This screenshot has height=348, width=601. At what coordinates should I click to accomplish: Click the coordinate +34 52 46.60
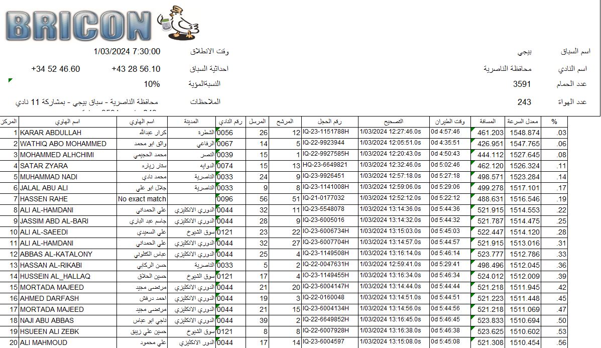(x=55, y=69)
